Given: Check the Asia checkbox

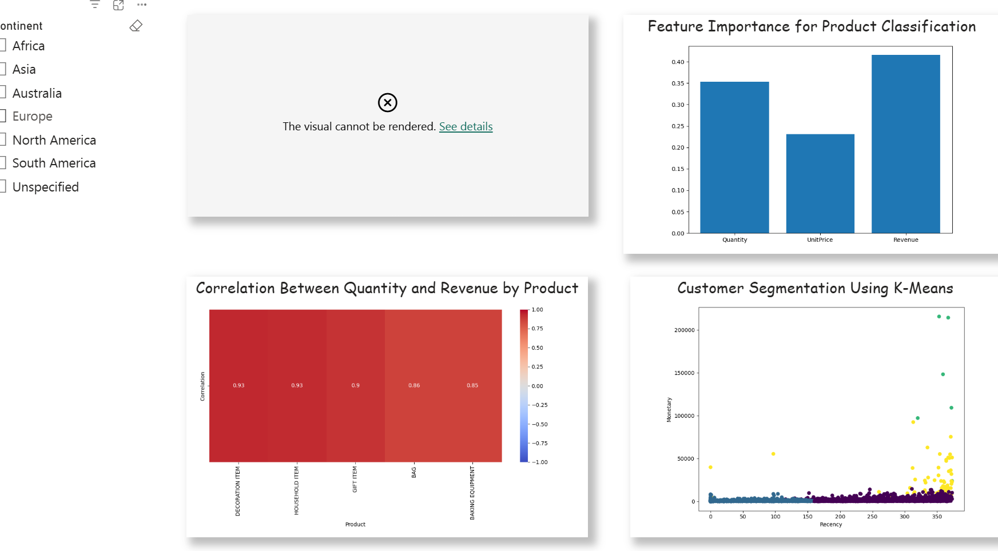Looking at the screenshot, I should [x=2, y=69].
